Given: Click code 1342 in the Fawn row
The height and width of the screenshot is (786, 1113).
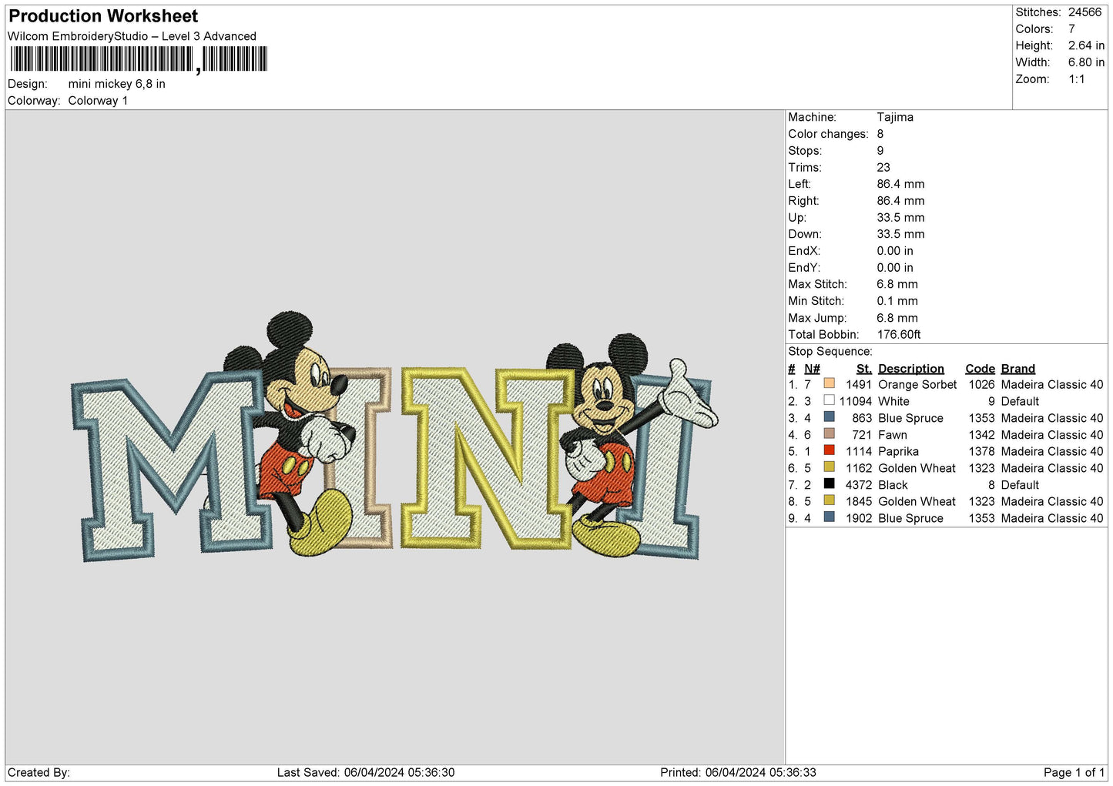Looking at the screenshot, I should pos(981,435).
